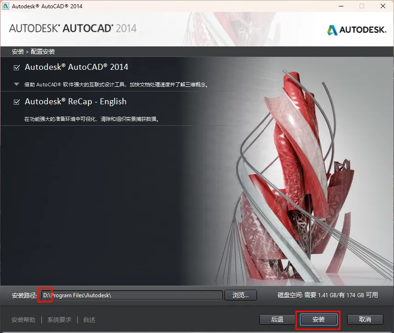
Task: Expand AutoCAD 2014 configuration triangle
Action: [x=17, y=85]
